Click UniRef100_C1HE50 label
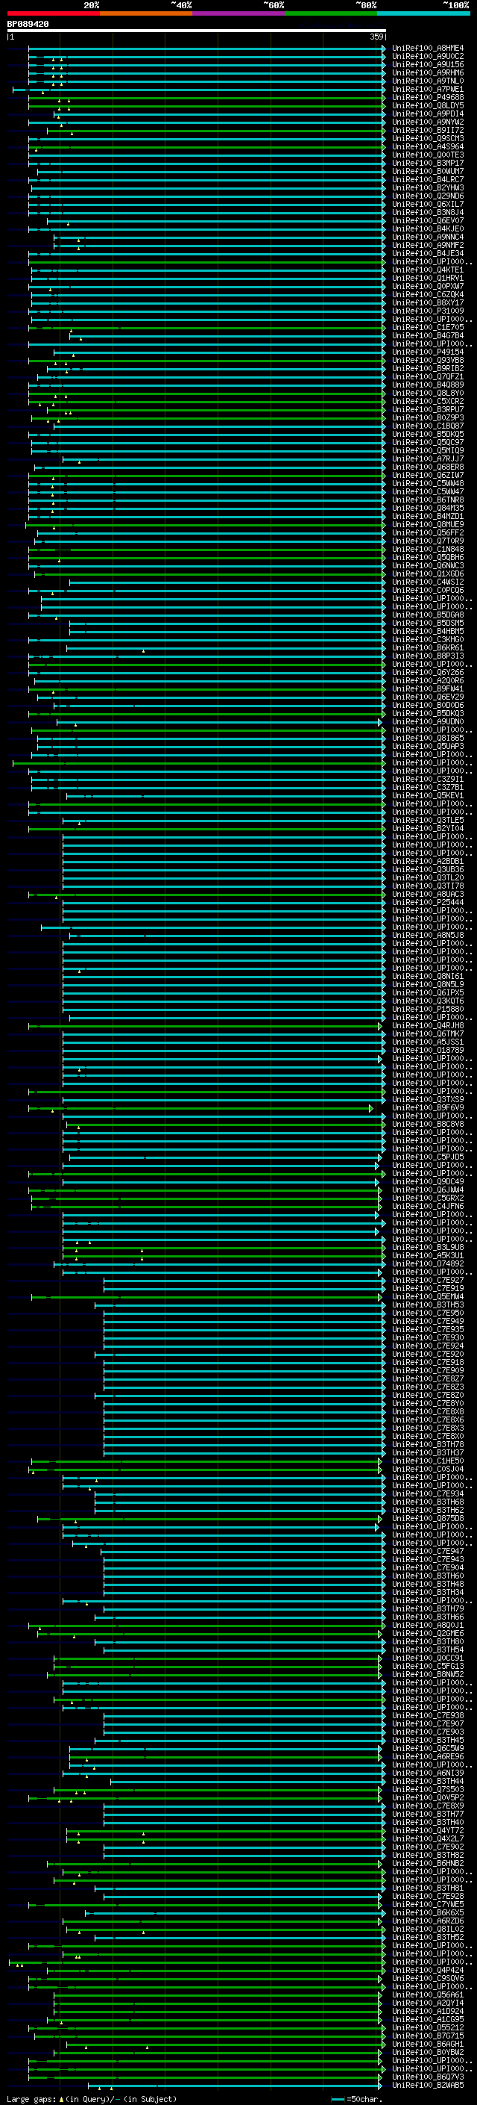Viewport: 477px width, 2105px height. 428,1461
